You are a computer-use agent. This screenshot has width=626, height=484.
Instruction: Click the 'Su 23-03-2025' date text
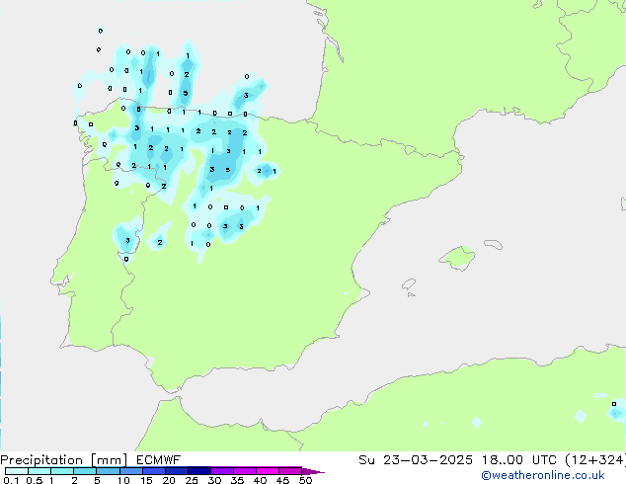pos(416,460)
